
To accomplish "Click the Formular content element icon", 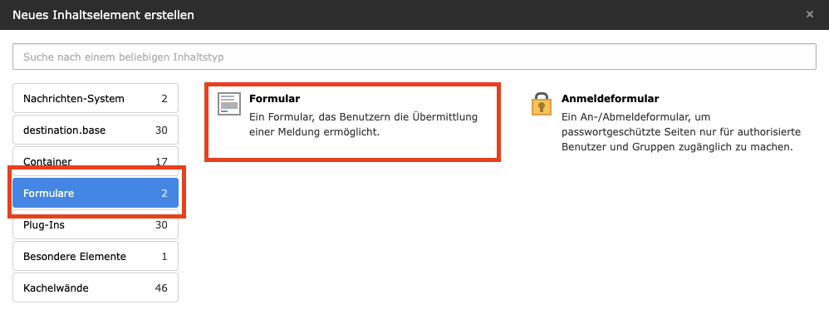I will 228,104.
